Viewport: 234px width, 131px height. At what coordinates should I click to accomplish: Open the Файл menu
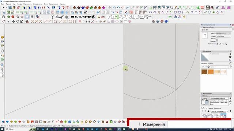tap(3, 4)
